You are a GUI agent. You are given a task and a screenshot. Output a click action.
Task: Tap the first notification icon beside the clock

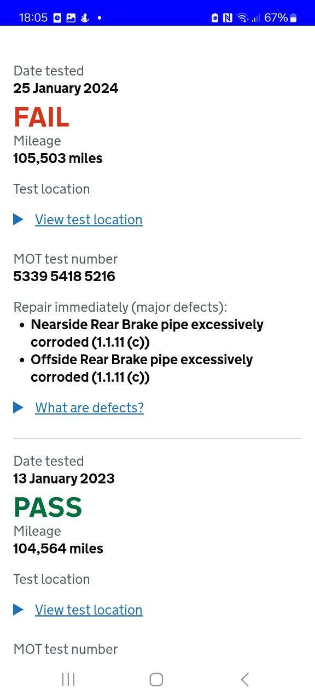[57, 17]
